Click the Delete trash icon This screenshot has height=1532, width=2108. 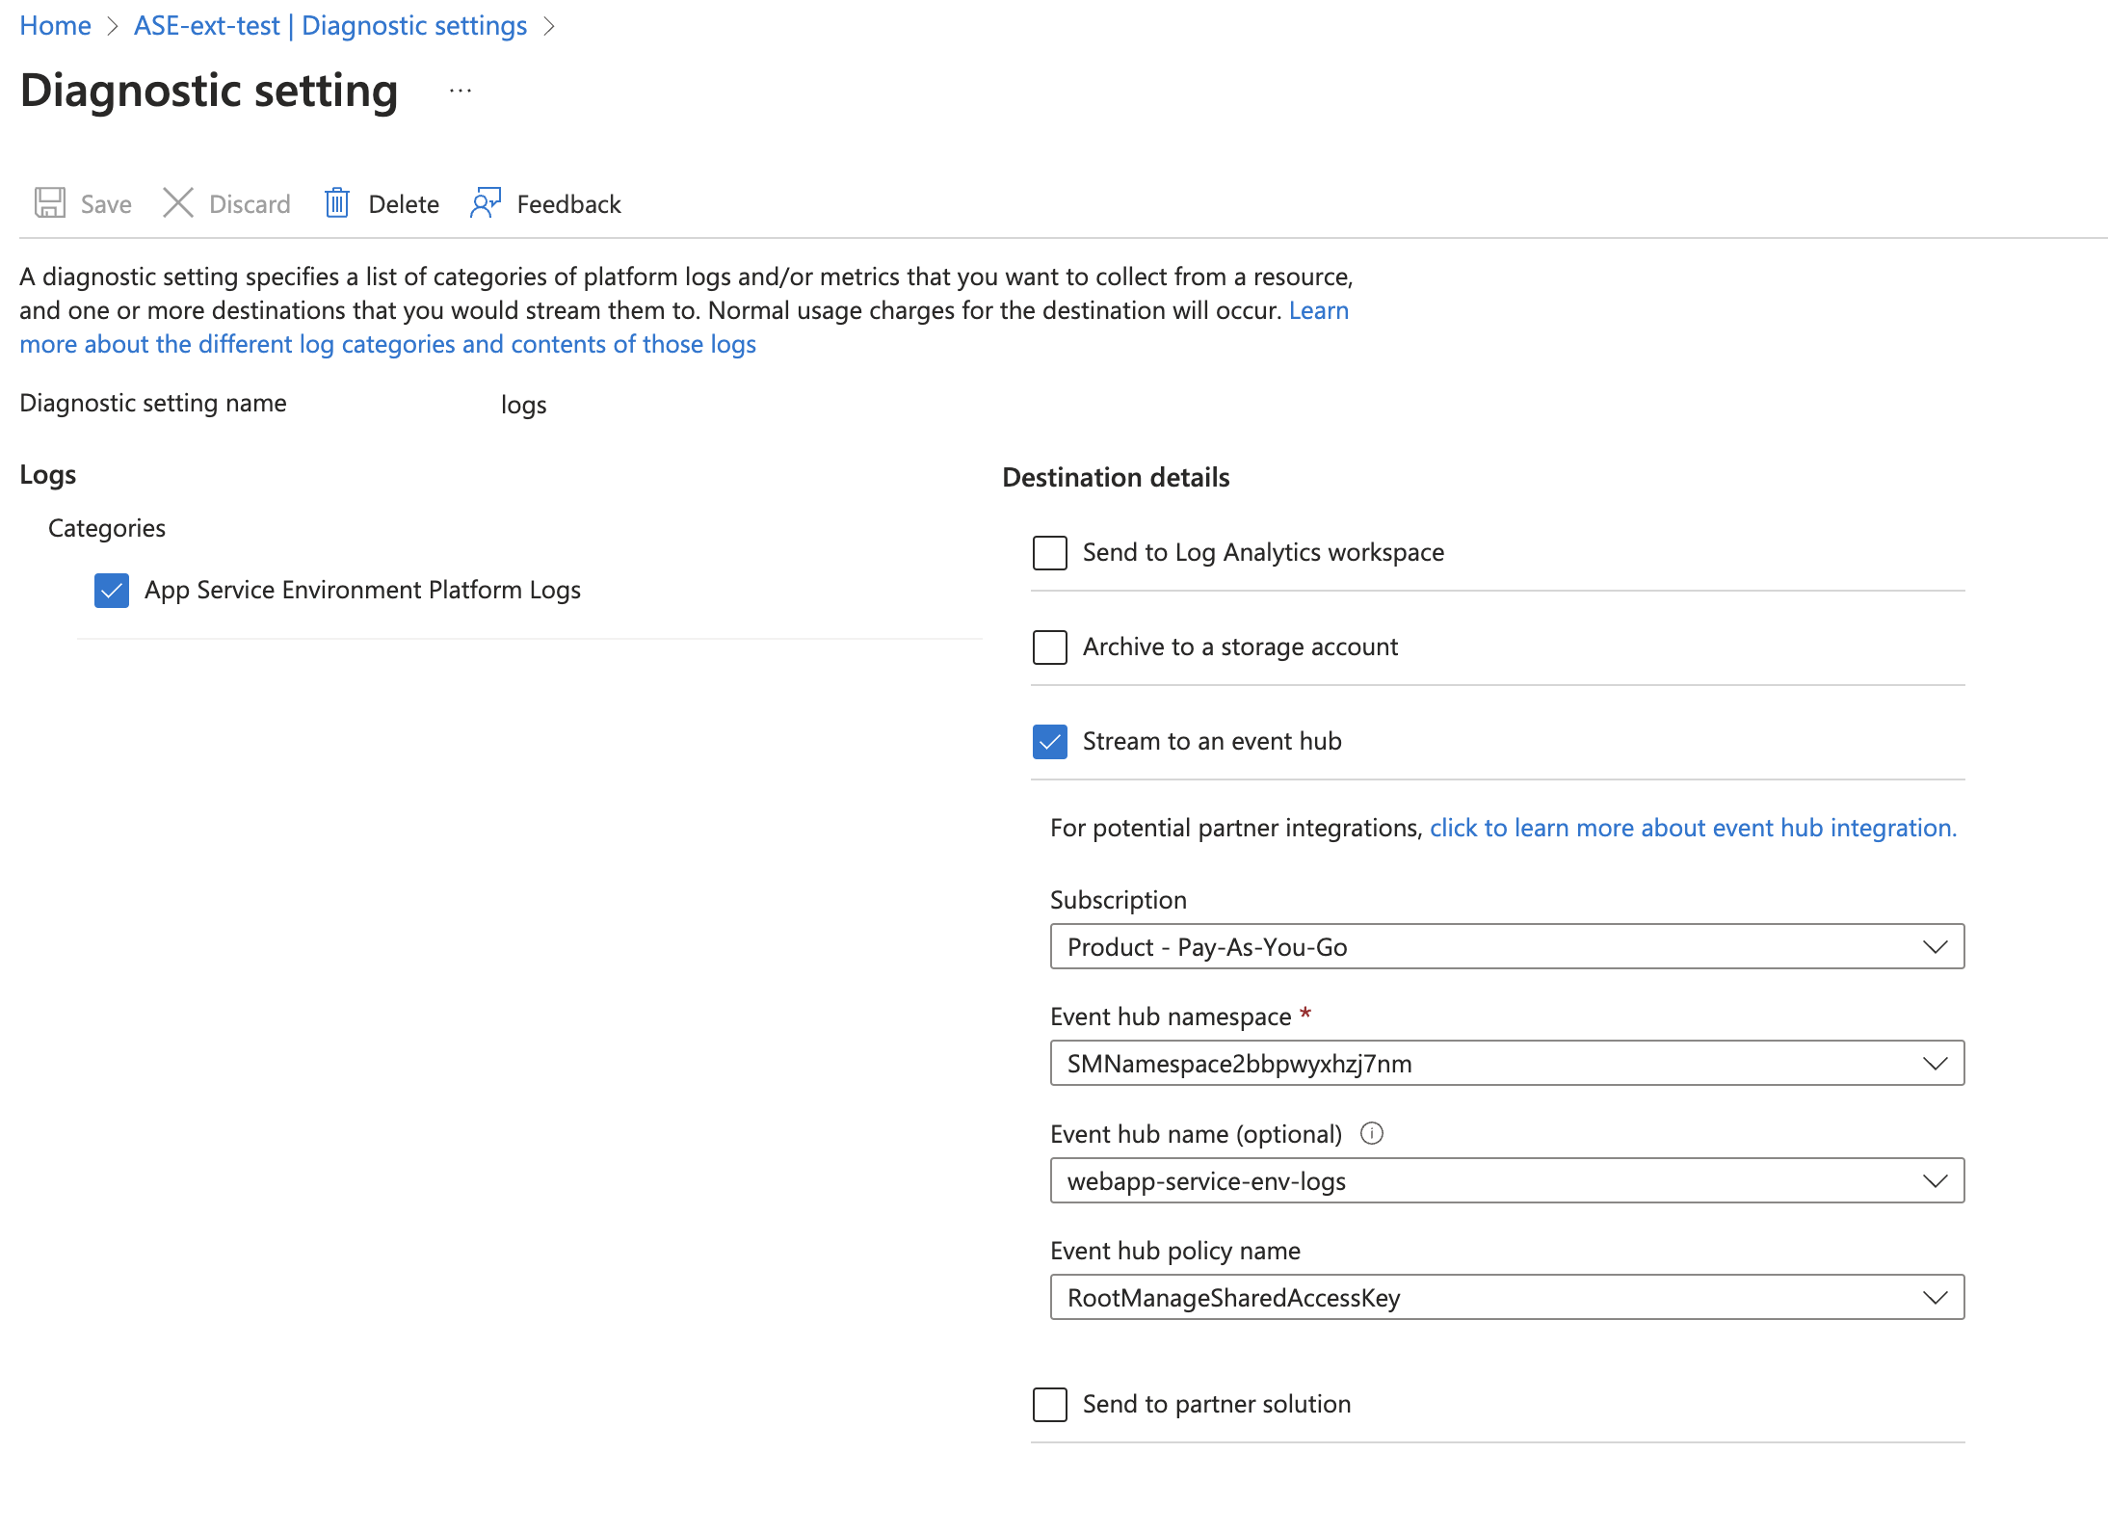pos(336,202)
